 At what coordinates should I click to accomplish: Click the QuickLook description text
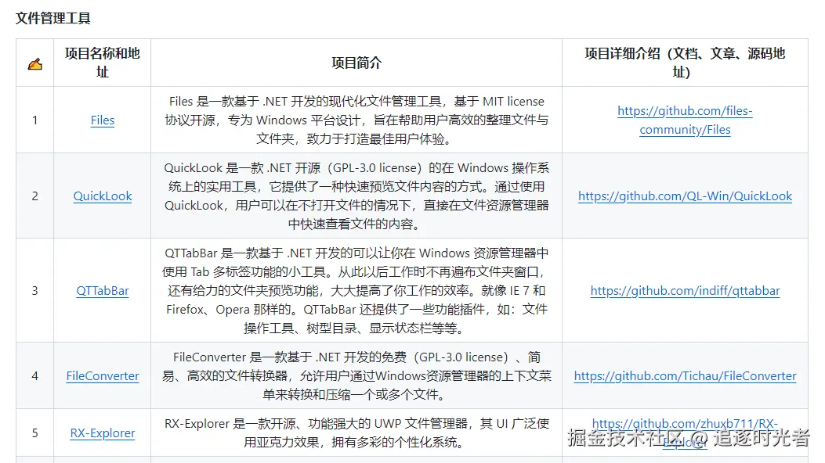(x=356, y=196)
